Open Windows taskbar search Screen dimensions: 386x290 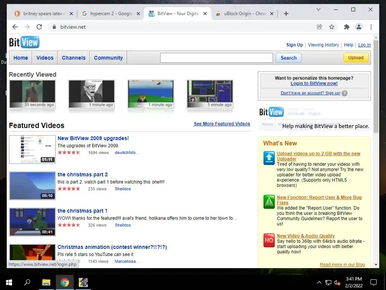[27, 282]
